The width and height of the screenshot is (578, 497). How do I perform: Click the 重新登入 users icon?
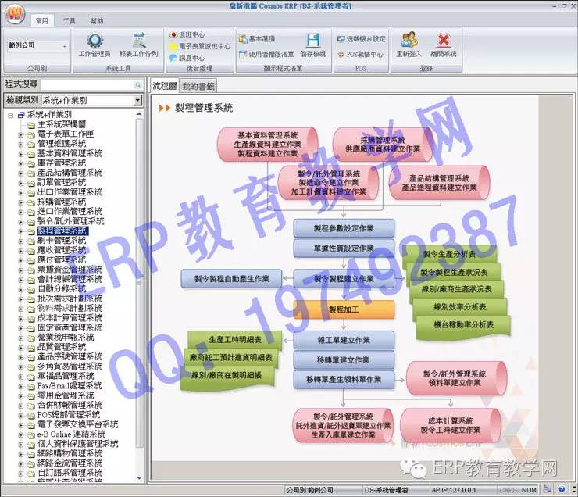tap(409, 45)
